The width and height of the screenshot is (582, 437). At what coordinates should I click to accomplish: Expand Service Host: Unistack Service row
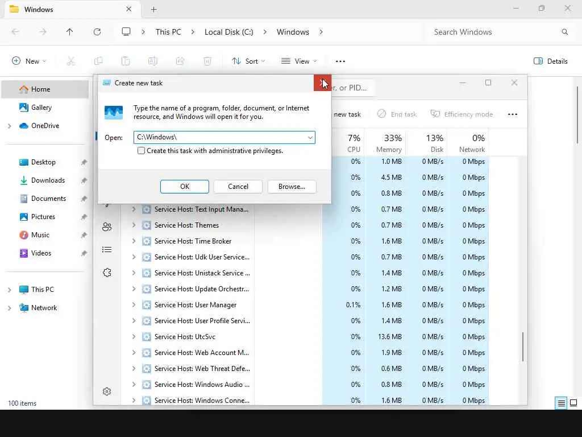(x=134, y=273)
